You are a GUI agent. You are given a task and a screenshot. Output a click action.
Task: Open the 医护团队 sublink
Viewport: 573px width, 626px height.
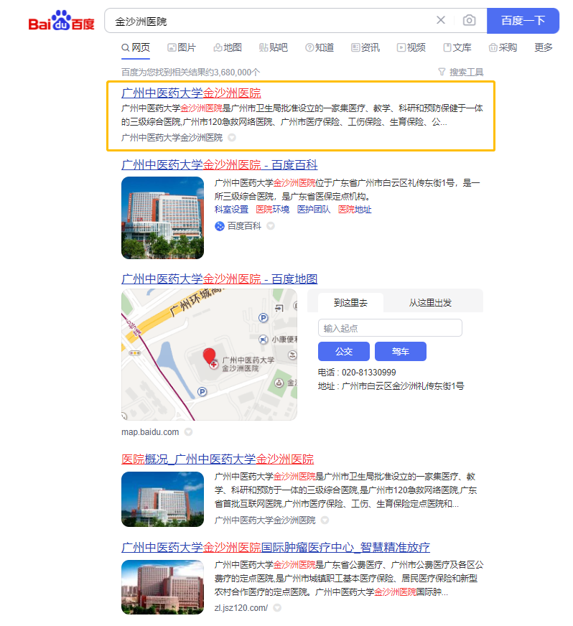[x=314, y=210]
